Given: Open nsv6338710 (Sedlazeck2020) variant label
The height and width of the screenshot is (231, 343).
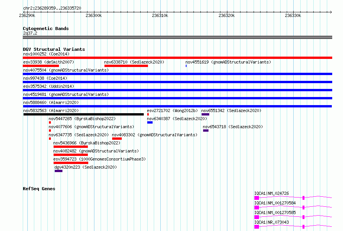Looking at the screenshot, I should [x=134, y=62].
